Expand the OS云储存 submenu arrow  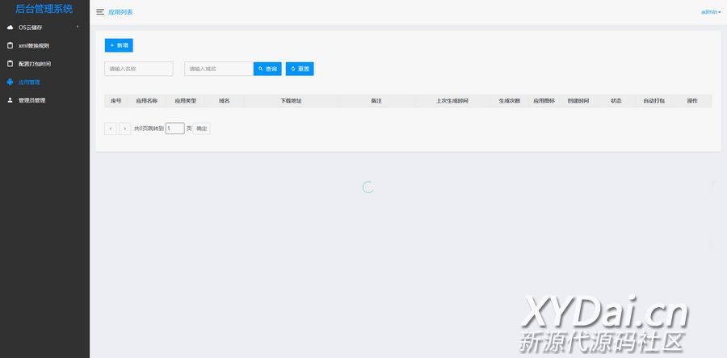tap(78, 27)
